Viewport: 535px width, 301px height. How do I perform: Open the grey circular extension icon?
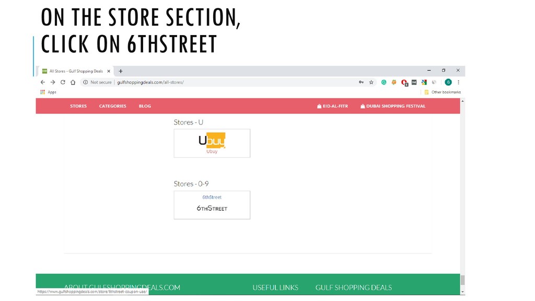(x=434, y=82)
